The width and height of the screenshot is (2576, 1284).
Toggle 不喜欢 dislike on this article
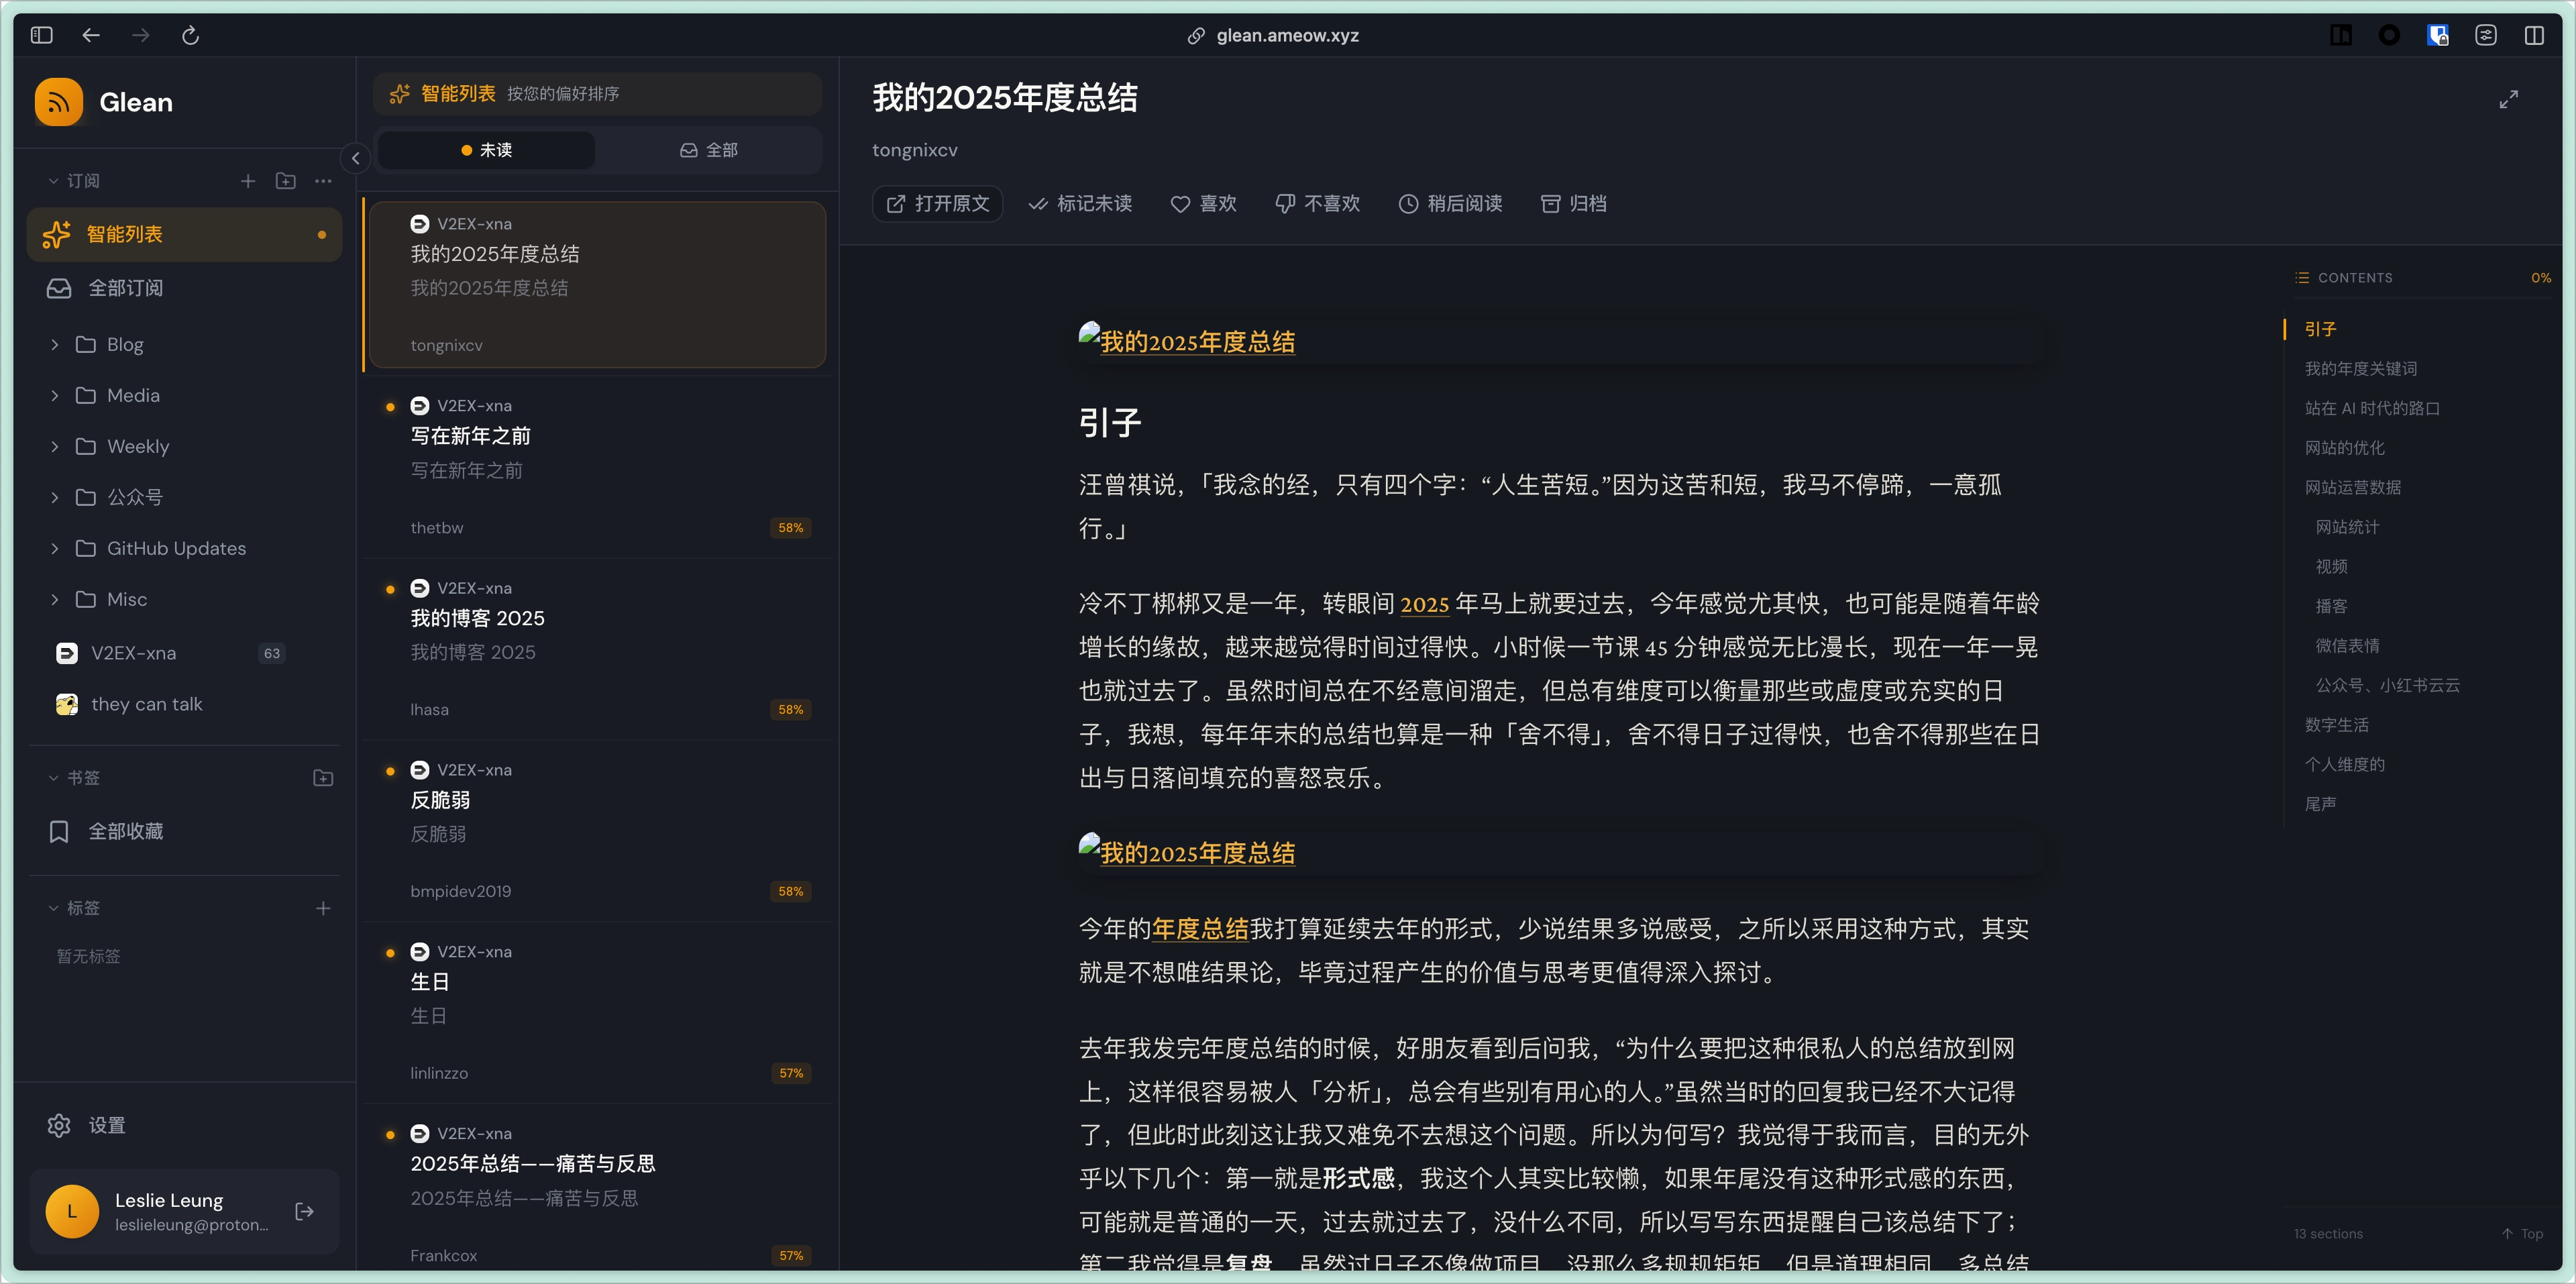[1318, 204]
